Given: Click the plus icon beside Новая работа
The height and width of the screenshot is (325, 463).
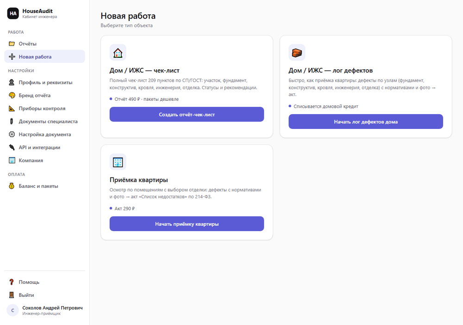Looking at the screenshot, I should 12,56.
